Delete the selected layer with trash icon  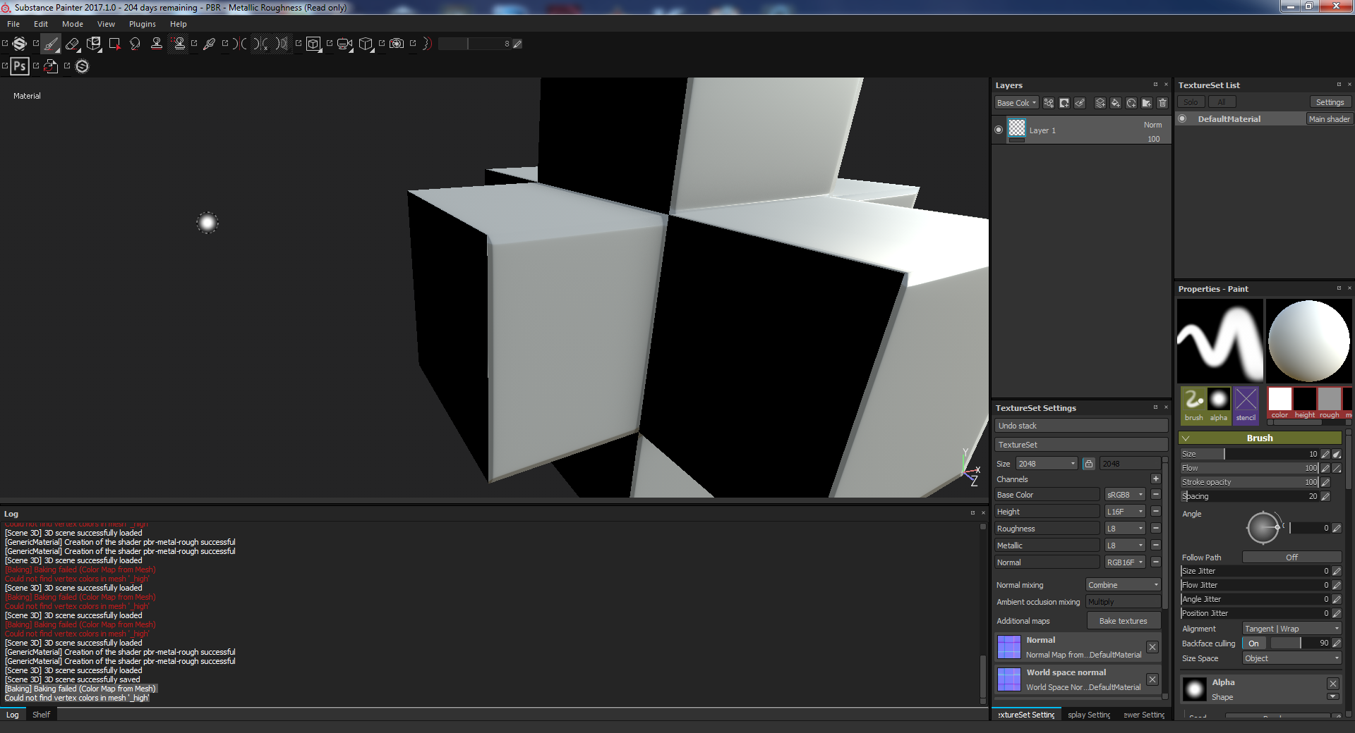[1162, 103]
